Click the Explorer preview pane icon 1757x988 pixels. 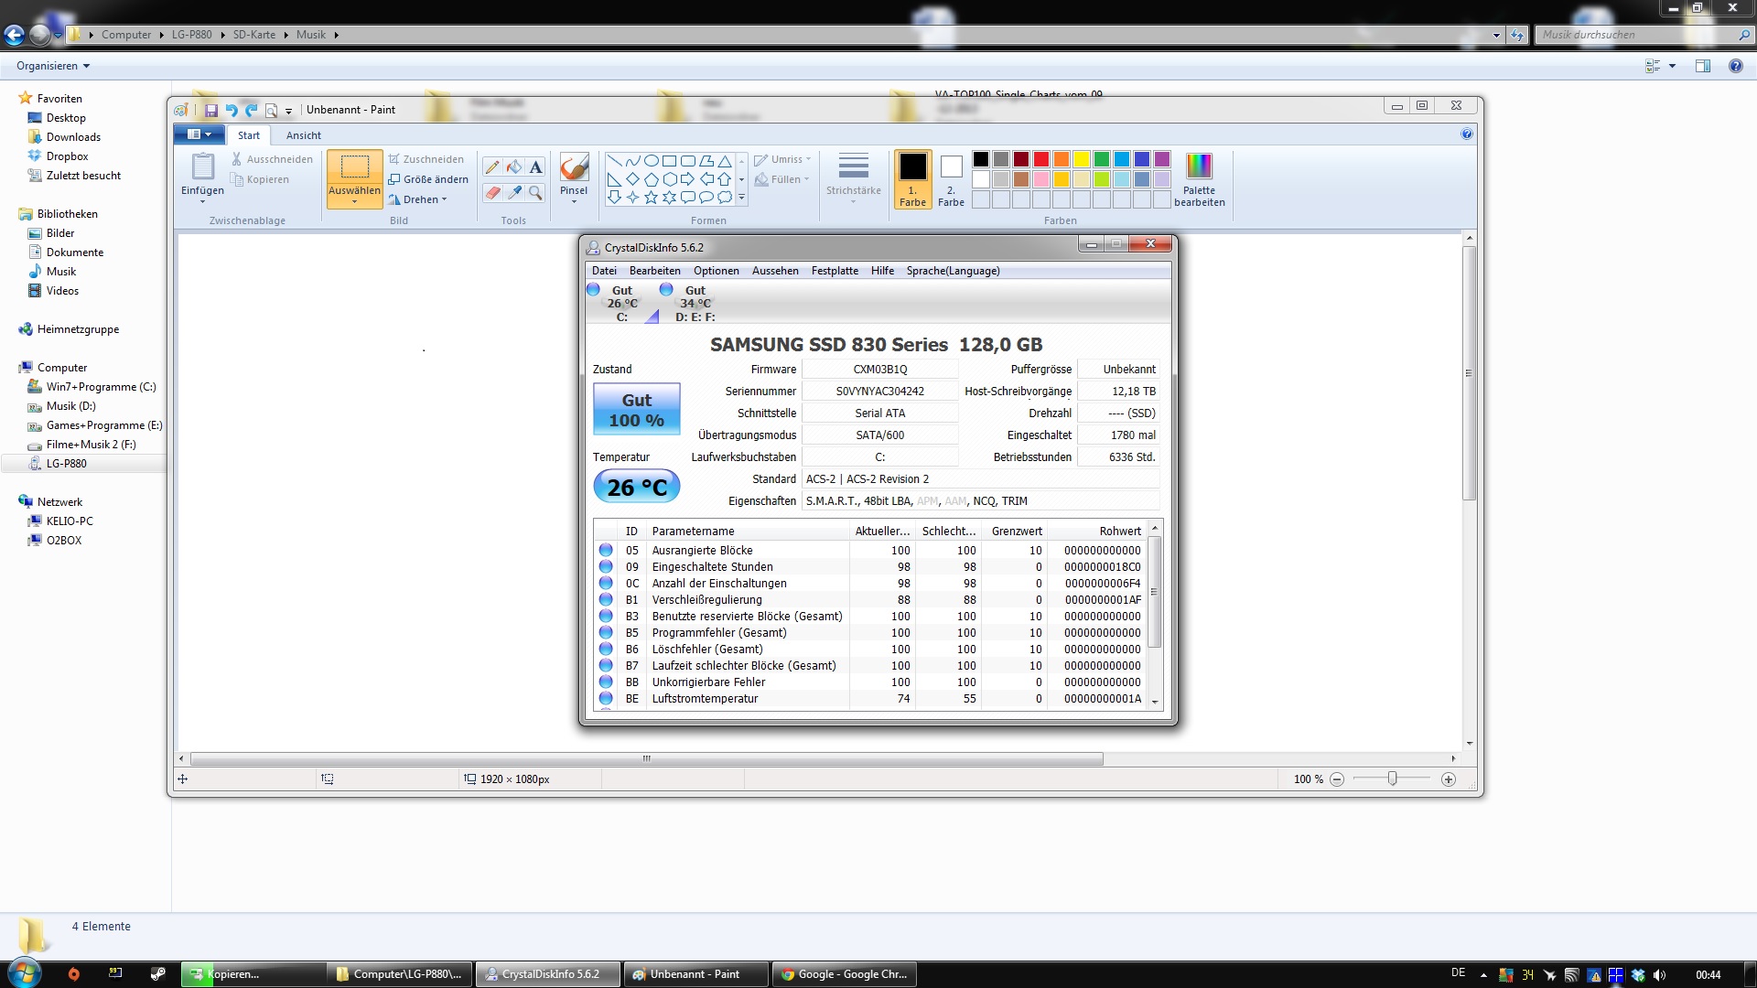[1703, 66]
